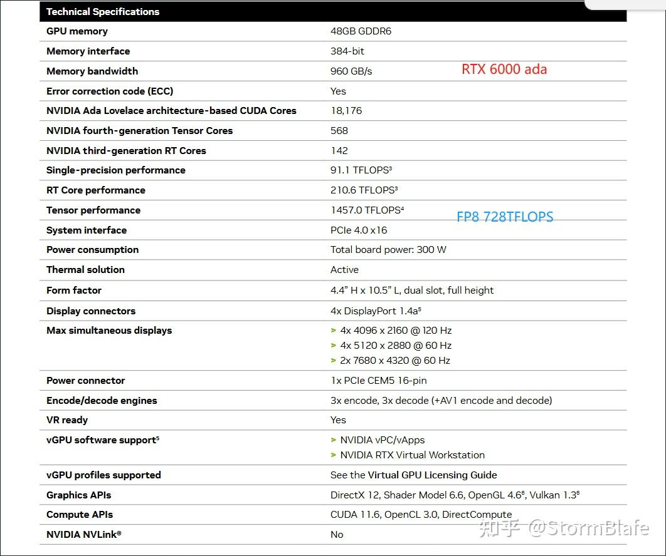
Task: Select the dual slot, full height value
Action: click(412, 291)
